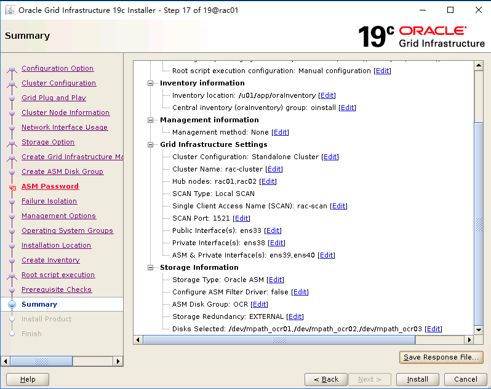491x389 pixels.
Task: Click the summary horizontal scrollbar thumb
Action: 279,340
